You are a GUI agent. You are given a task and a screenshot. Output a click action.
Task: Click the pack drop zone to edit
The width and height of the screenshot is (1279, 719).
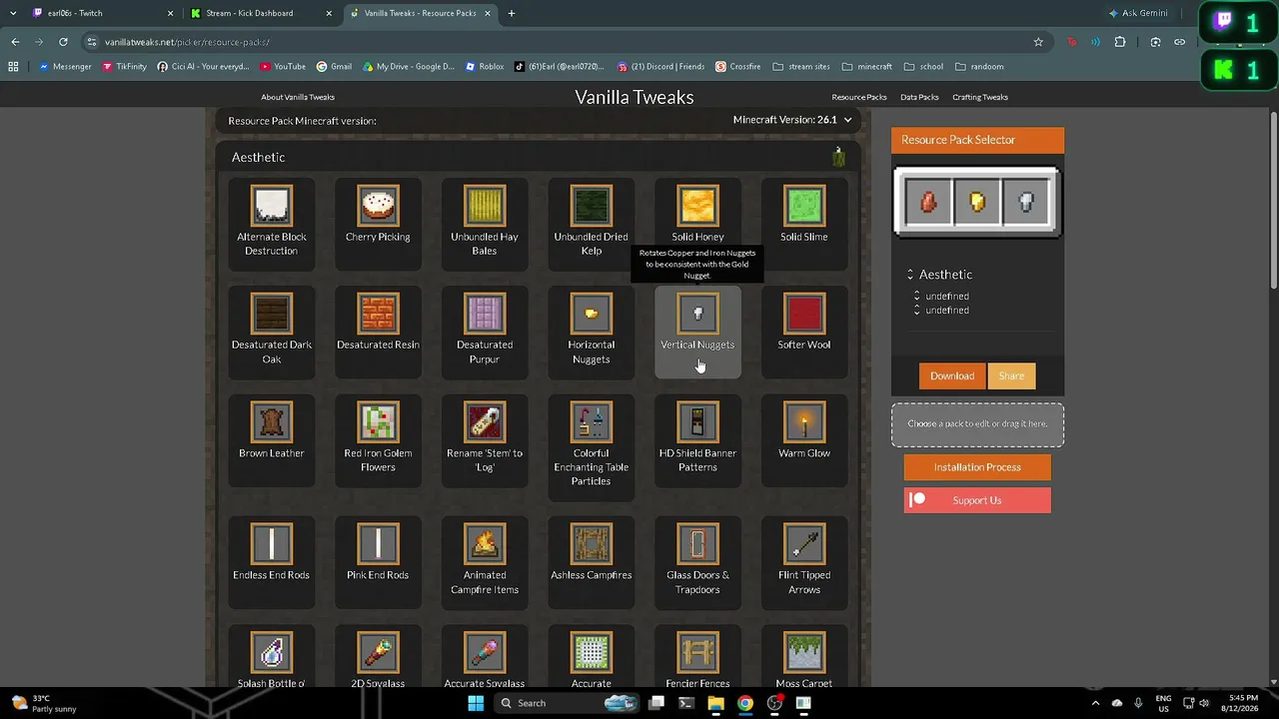point(977,423)
